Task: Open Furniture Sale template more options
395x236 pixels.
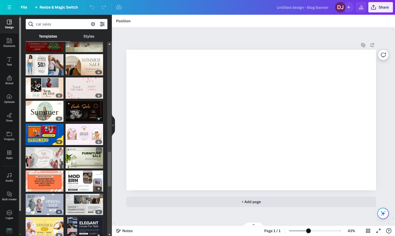Action: [x=99, y=150]
